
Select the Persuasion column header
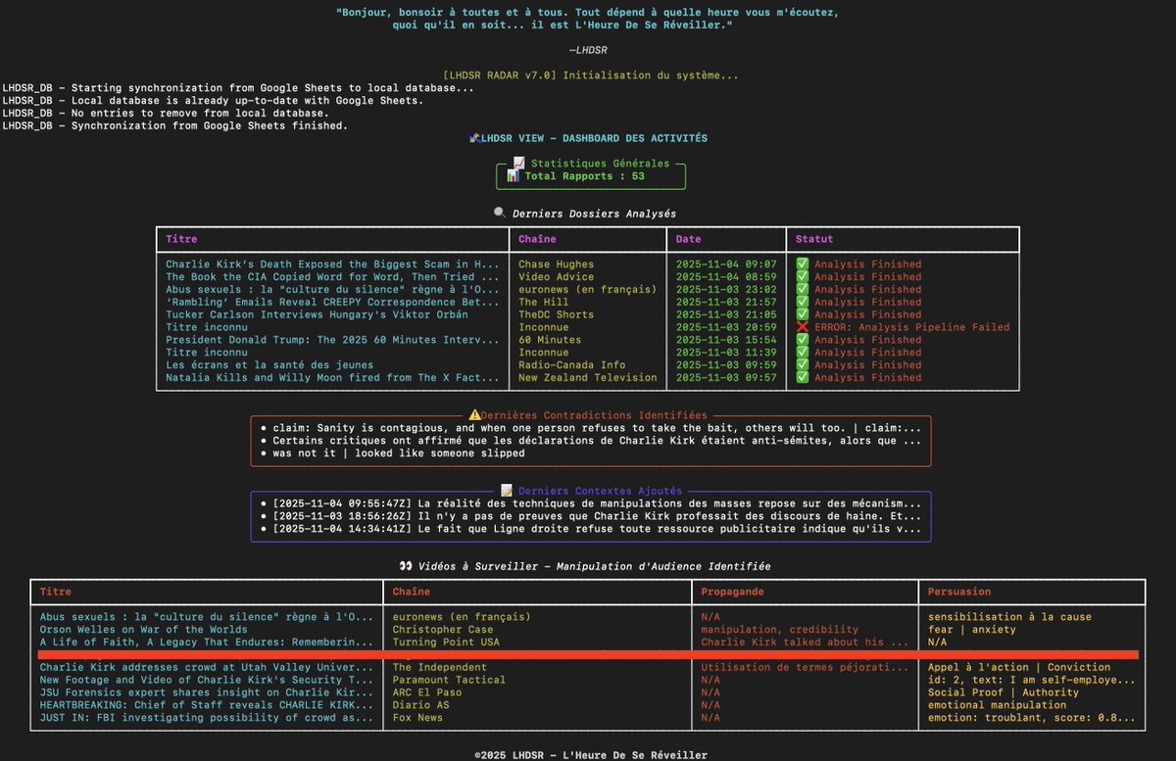[x=959, y=593]
